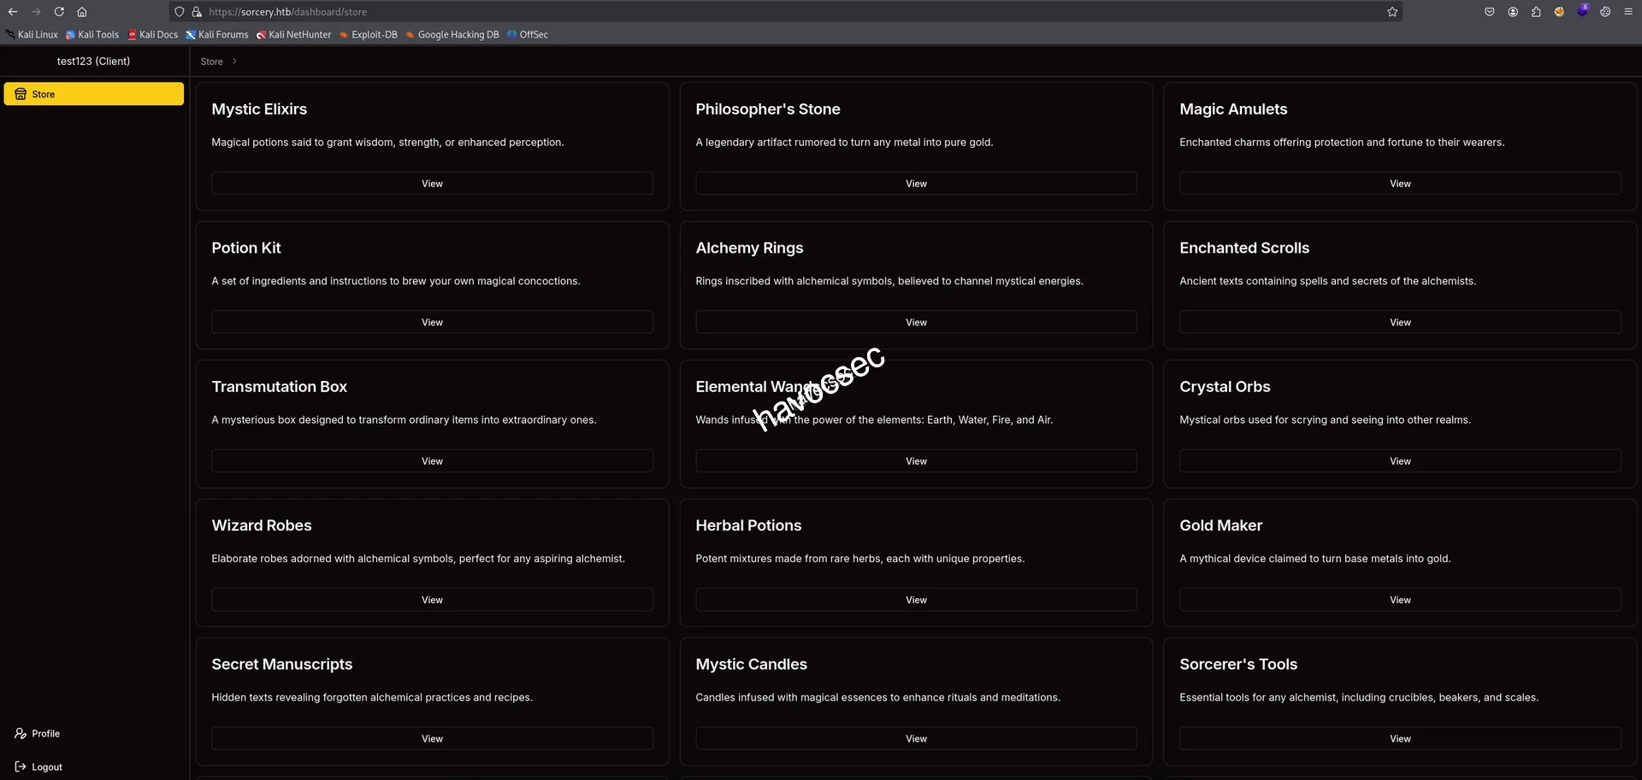Screen dimensions: 1642x780
Task: View the Mystic Elixirs product
Action: (432, 183)
